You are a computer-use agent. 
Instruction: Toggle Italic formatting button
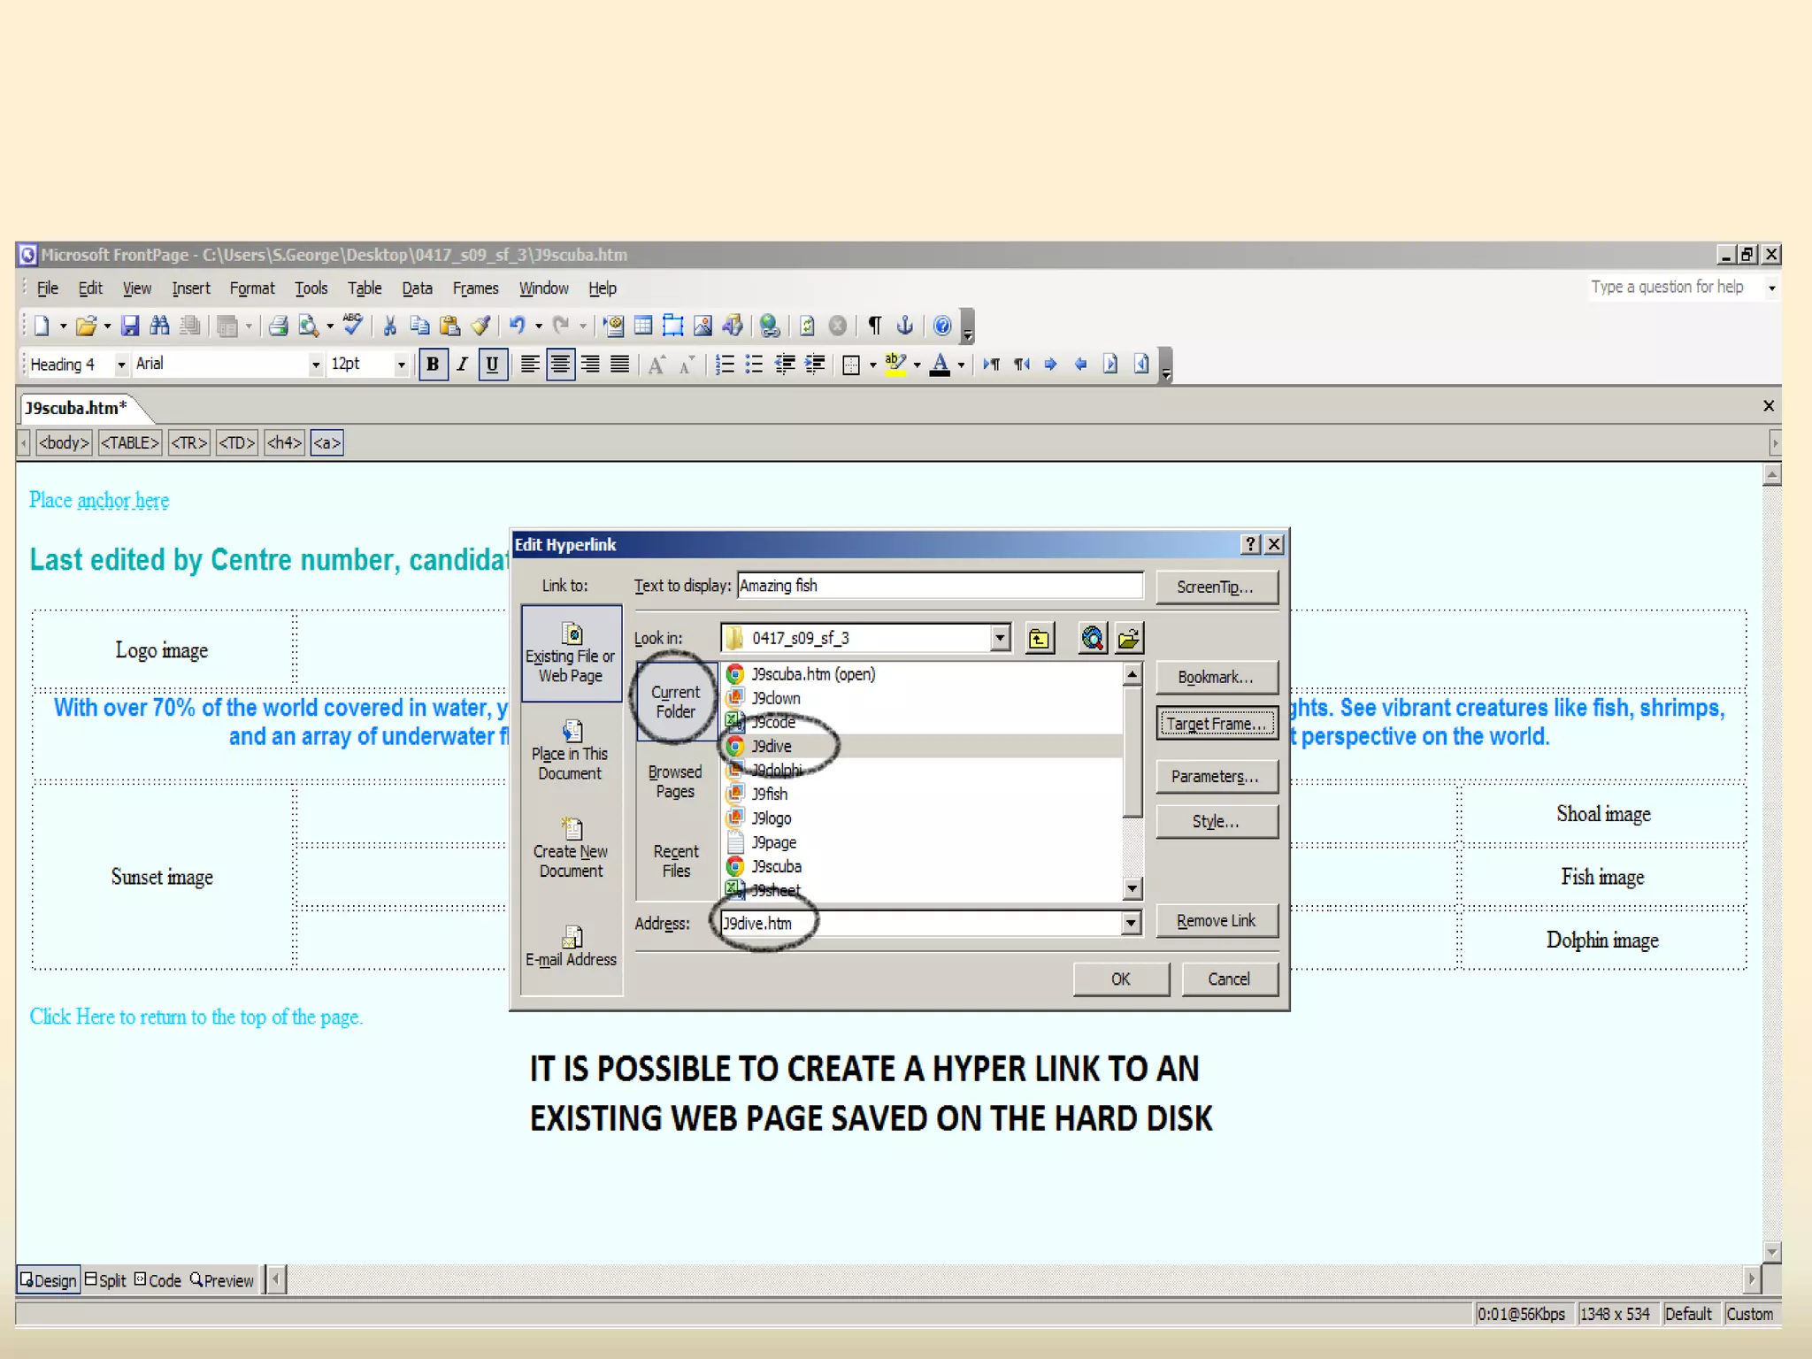[462, 365]
